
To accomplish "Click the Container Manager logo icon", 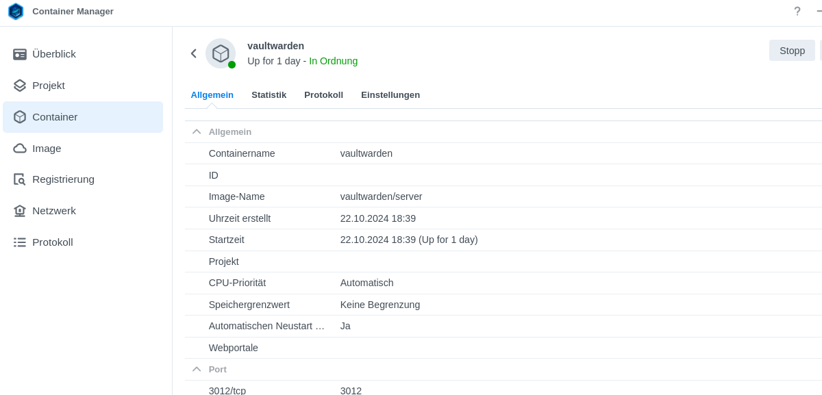I will pos(15,12).
